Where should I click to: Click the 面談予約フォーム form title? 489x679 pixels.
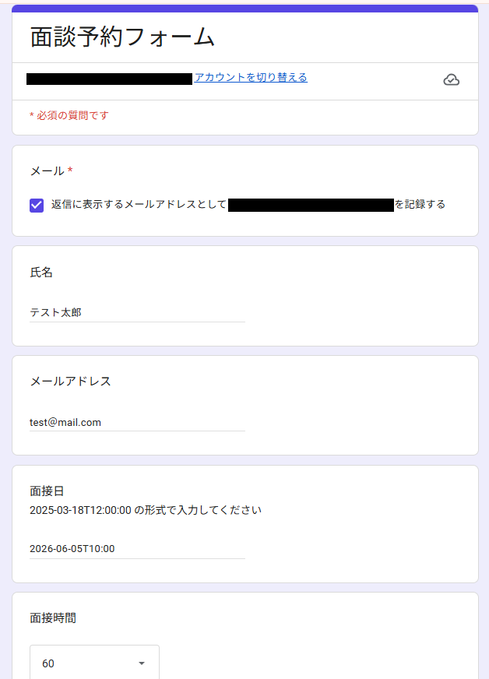point(122,37)
